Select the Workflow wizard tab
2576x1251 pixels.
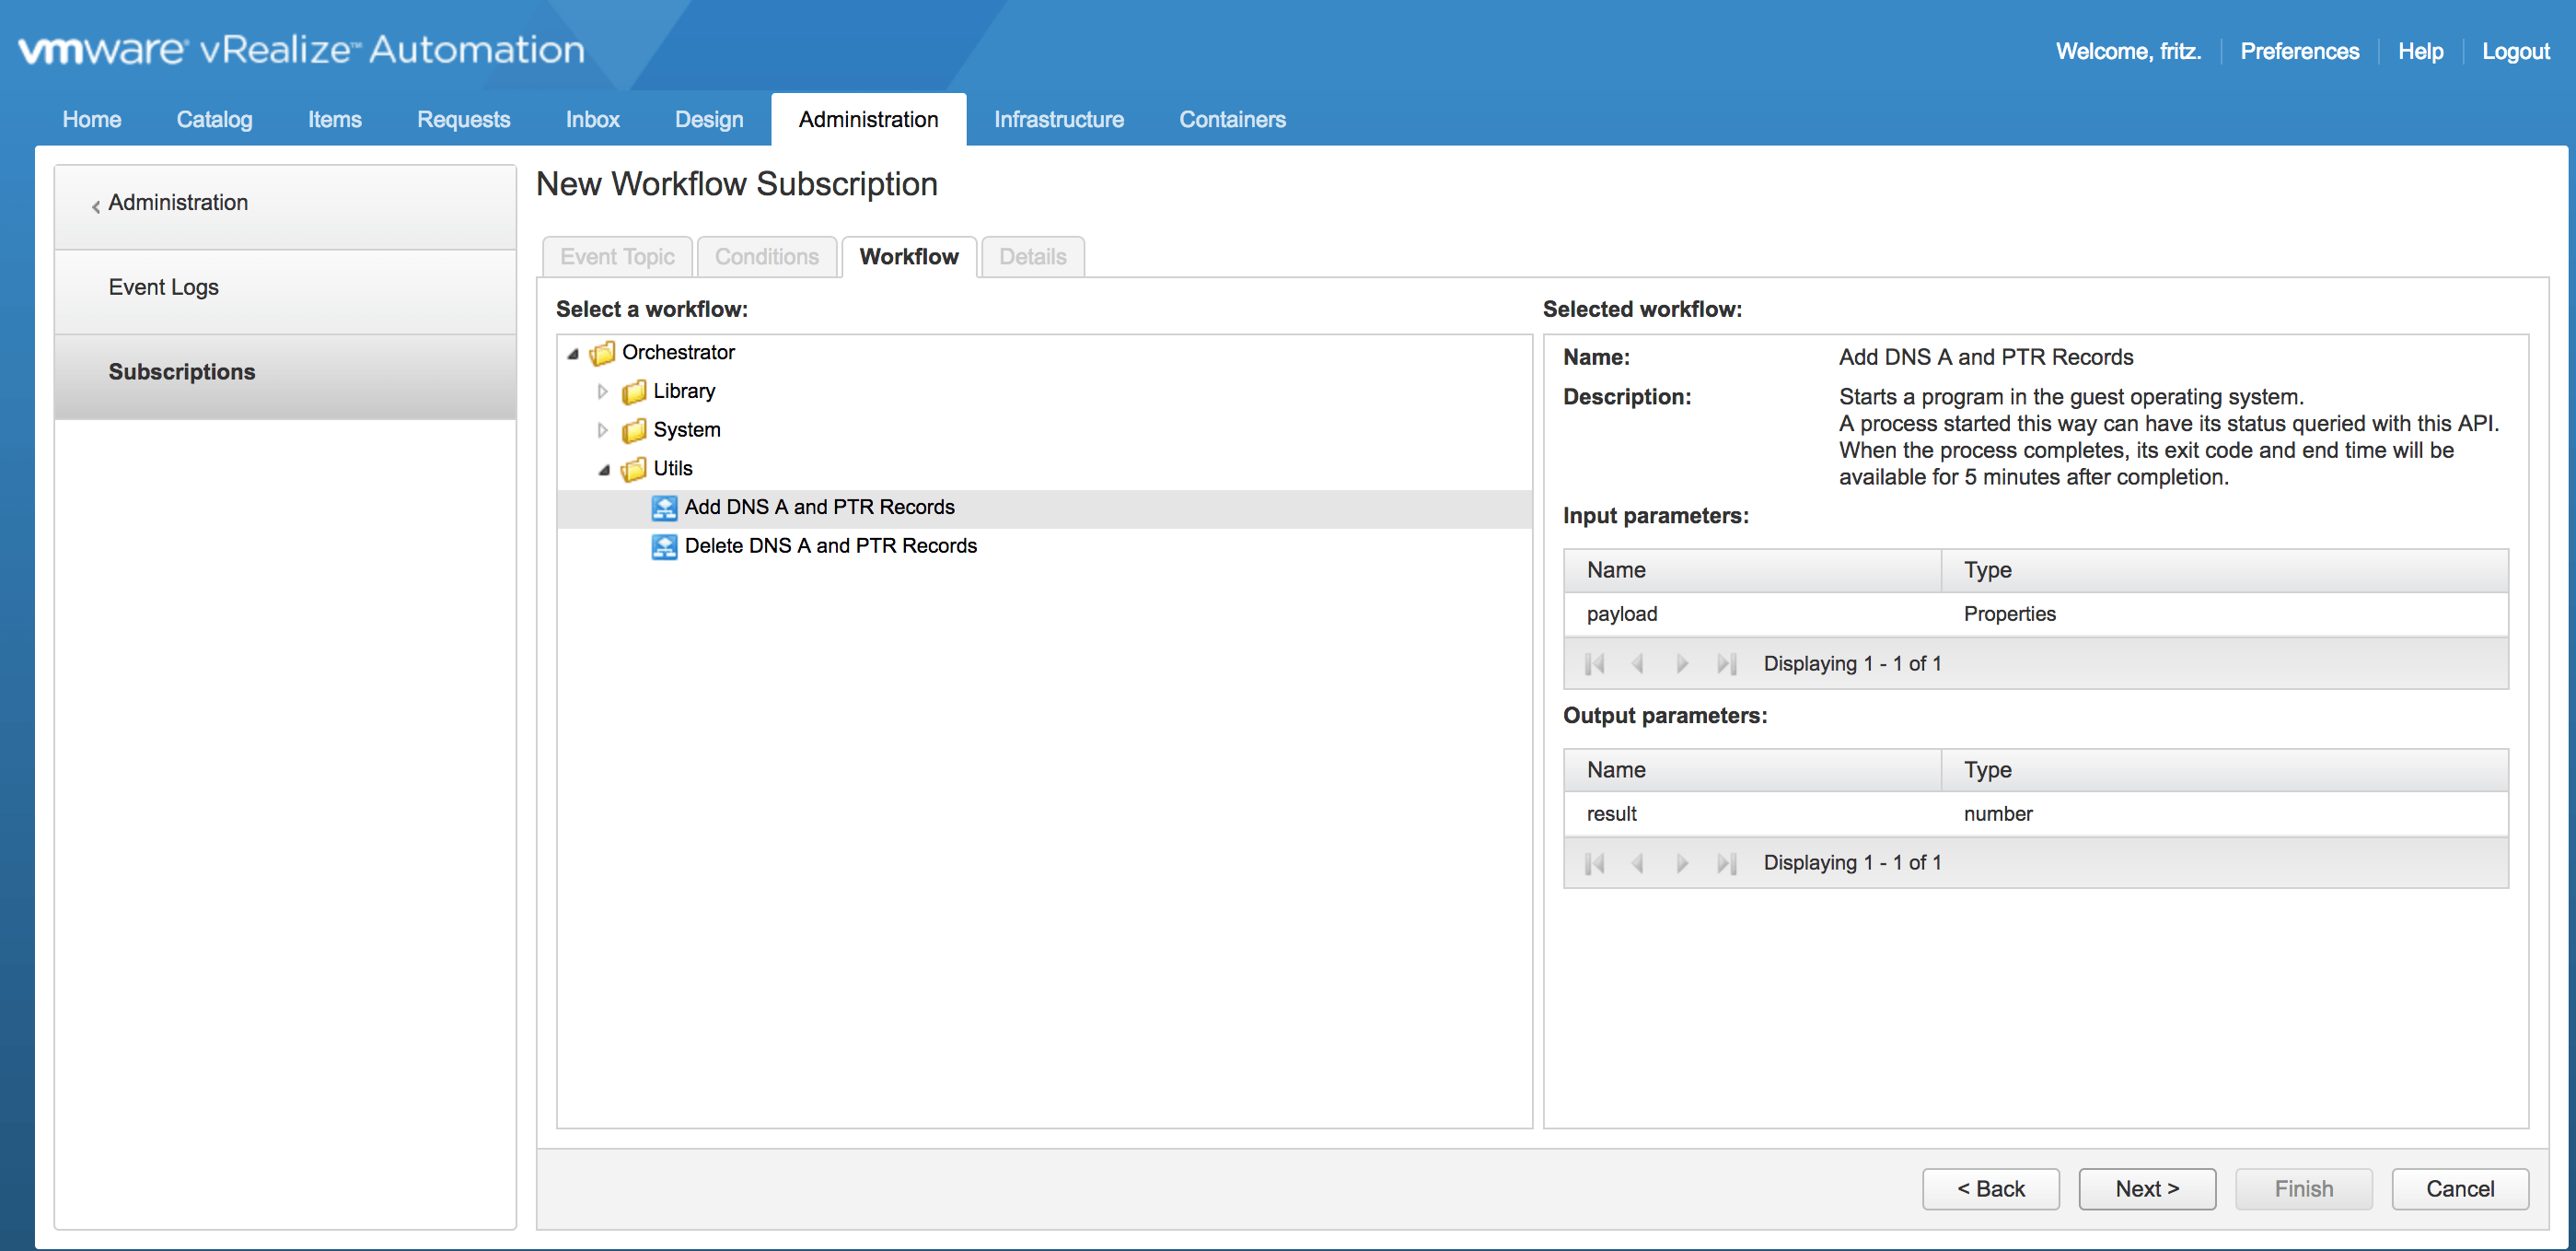click(x=909, y=257)
